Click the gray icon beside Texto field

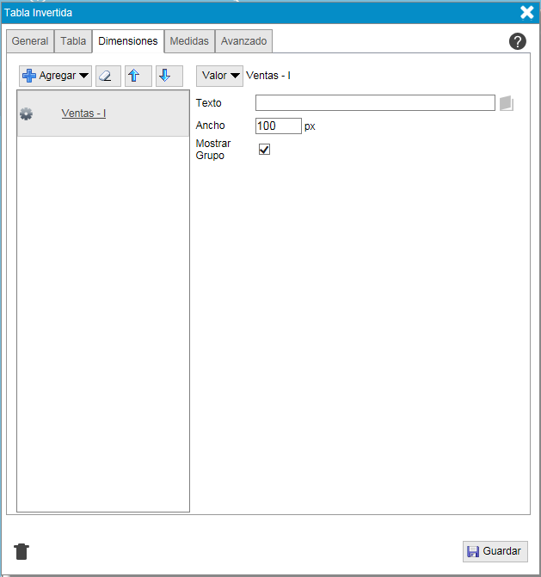(x=507, y=103)
